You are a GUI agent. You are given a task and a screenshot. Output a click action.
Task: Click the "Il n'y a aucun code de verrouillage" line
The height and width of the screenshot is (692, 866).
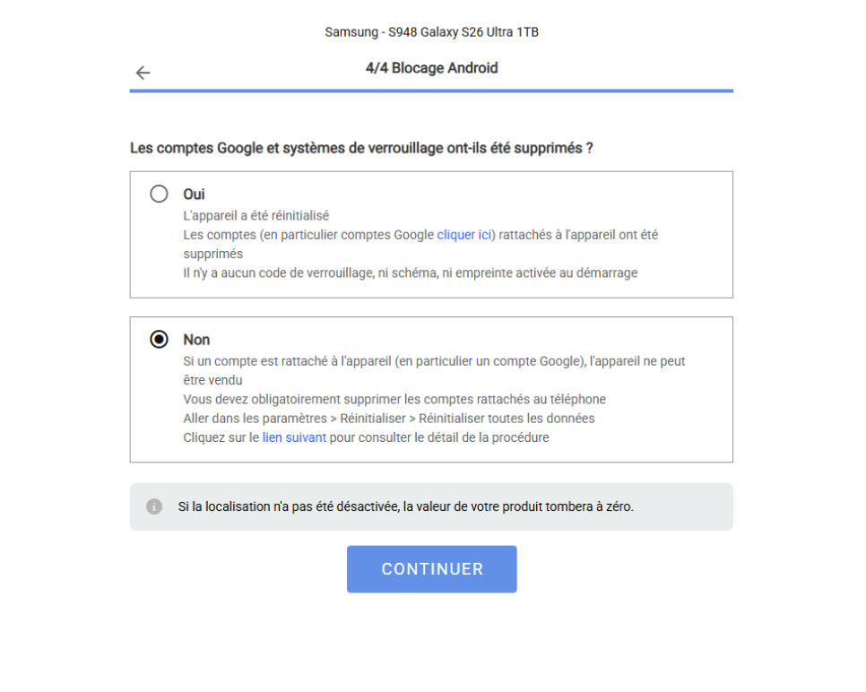(x=410, y=272)
